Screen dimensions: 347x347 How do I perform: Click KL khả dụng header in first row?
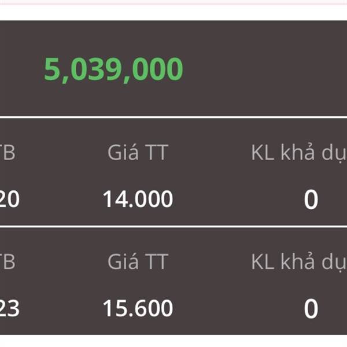click(x=299, y=153)
